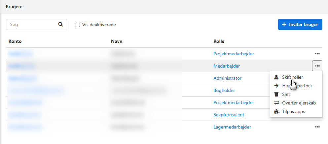Open the three-dot menu for first Projektmedarbejder row
This screenshot has height=144, width=328.
pyautogui.click(x=317, y=54)
